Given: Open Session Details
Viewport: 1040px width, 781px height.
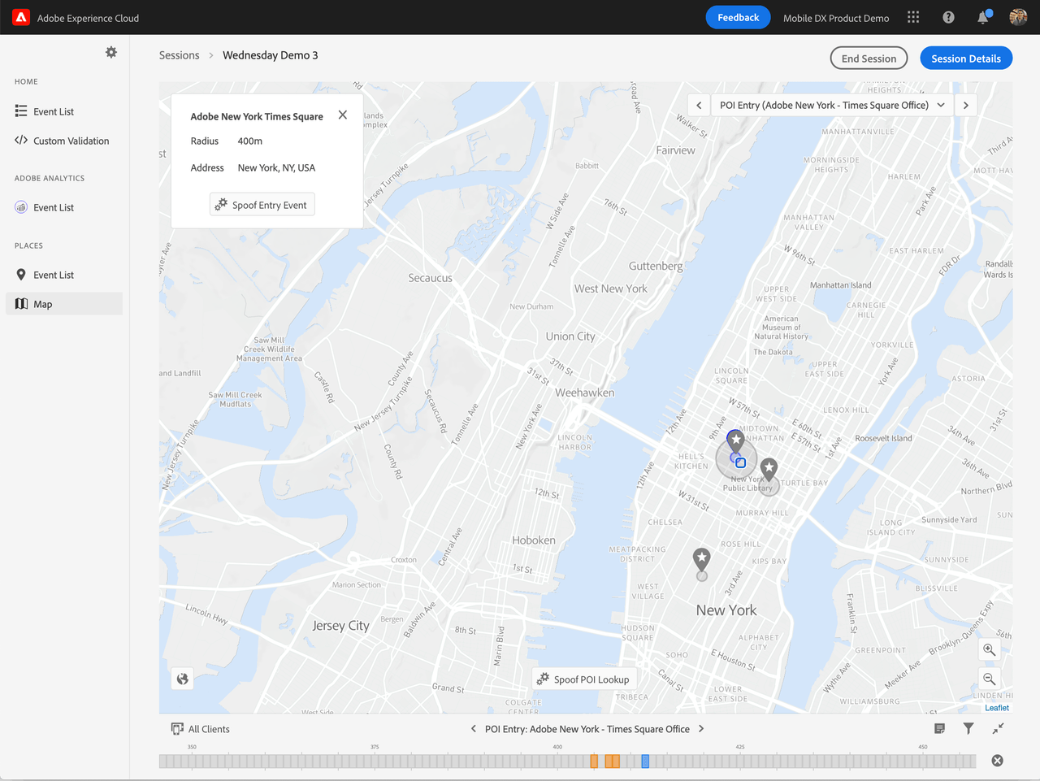Looking at the screenshot, I should (x=966, y=59).
